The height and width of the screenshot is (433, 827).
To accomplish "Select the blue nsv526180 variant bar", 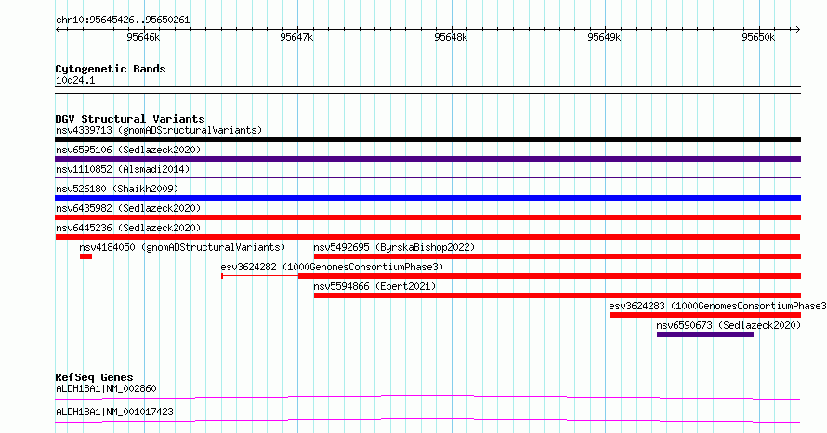I will pos(427,198).
